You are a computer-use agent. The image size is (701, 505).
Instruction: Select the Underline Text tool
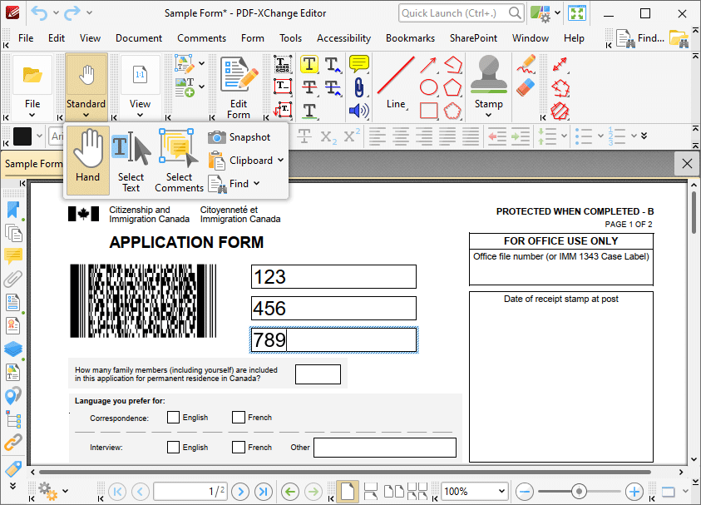pos(309,111)
